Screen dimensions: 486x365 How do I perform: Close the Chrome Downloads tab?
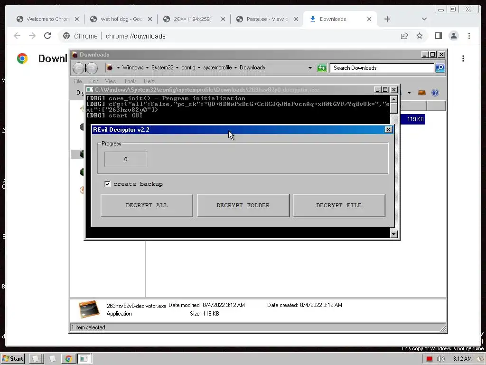369,19
